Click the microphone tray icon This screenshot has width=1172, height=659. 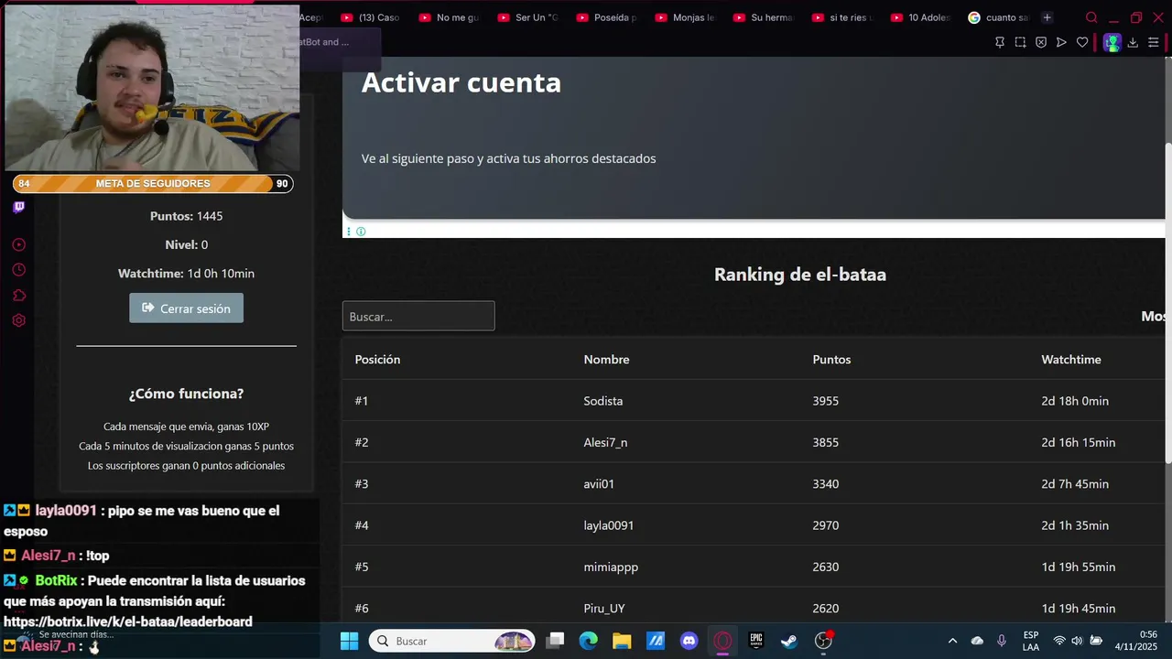(x=1002, y=641)
